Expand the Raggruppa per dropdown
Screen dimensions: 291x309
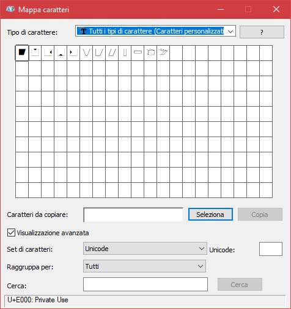144,266
